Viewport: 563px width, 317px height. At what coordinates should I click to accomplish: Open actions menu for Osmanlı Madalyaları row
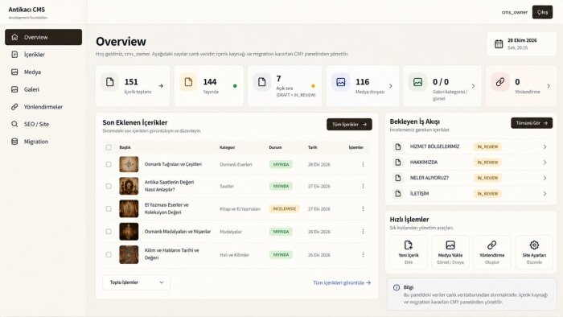pyautogui.click(x=363, y=232)
